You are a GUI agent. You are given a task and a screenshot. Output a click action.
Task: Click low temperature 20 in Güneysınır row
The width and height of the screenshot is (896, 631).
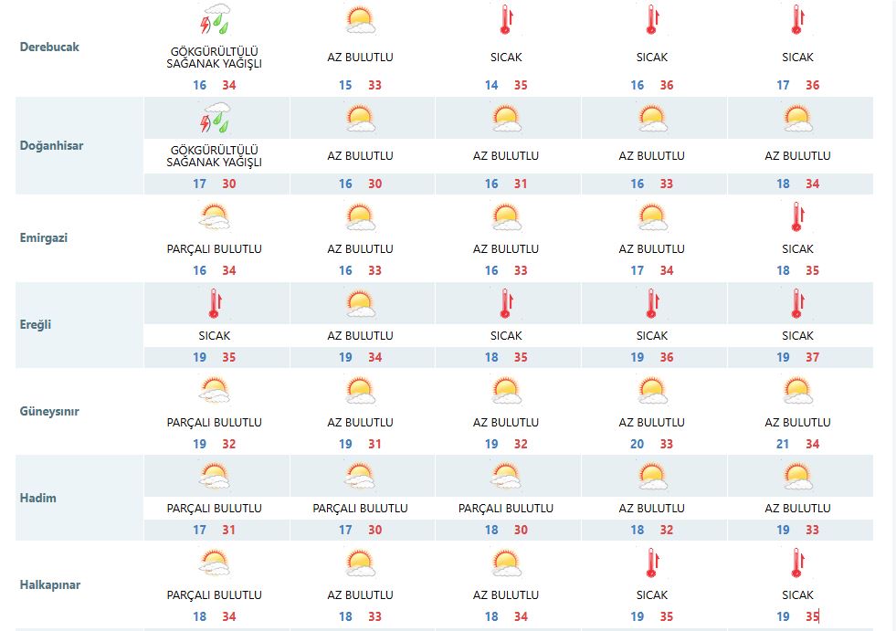638,444
